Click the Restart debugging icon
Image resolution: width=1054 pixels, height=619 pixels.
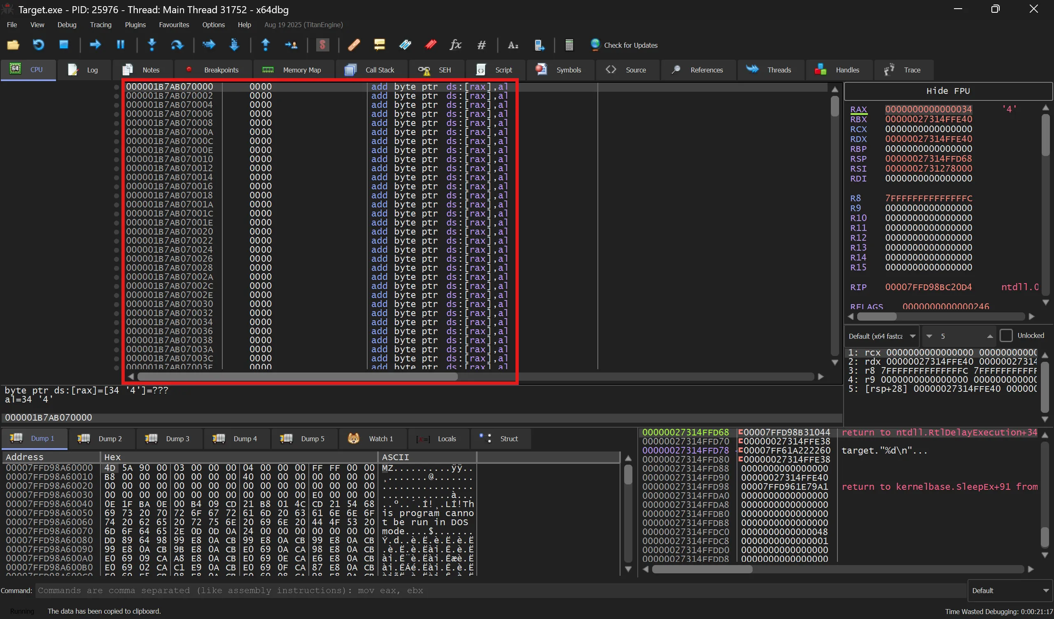(x=38, y=45)
